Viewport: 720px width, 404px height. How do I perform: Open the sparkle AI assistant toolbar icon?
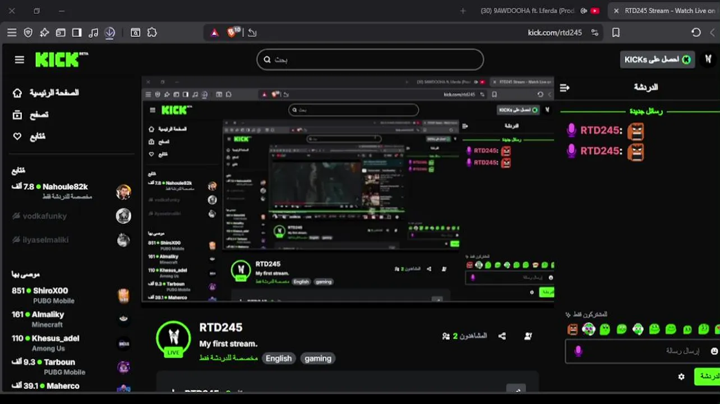(x=44, y=33)
